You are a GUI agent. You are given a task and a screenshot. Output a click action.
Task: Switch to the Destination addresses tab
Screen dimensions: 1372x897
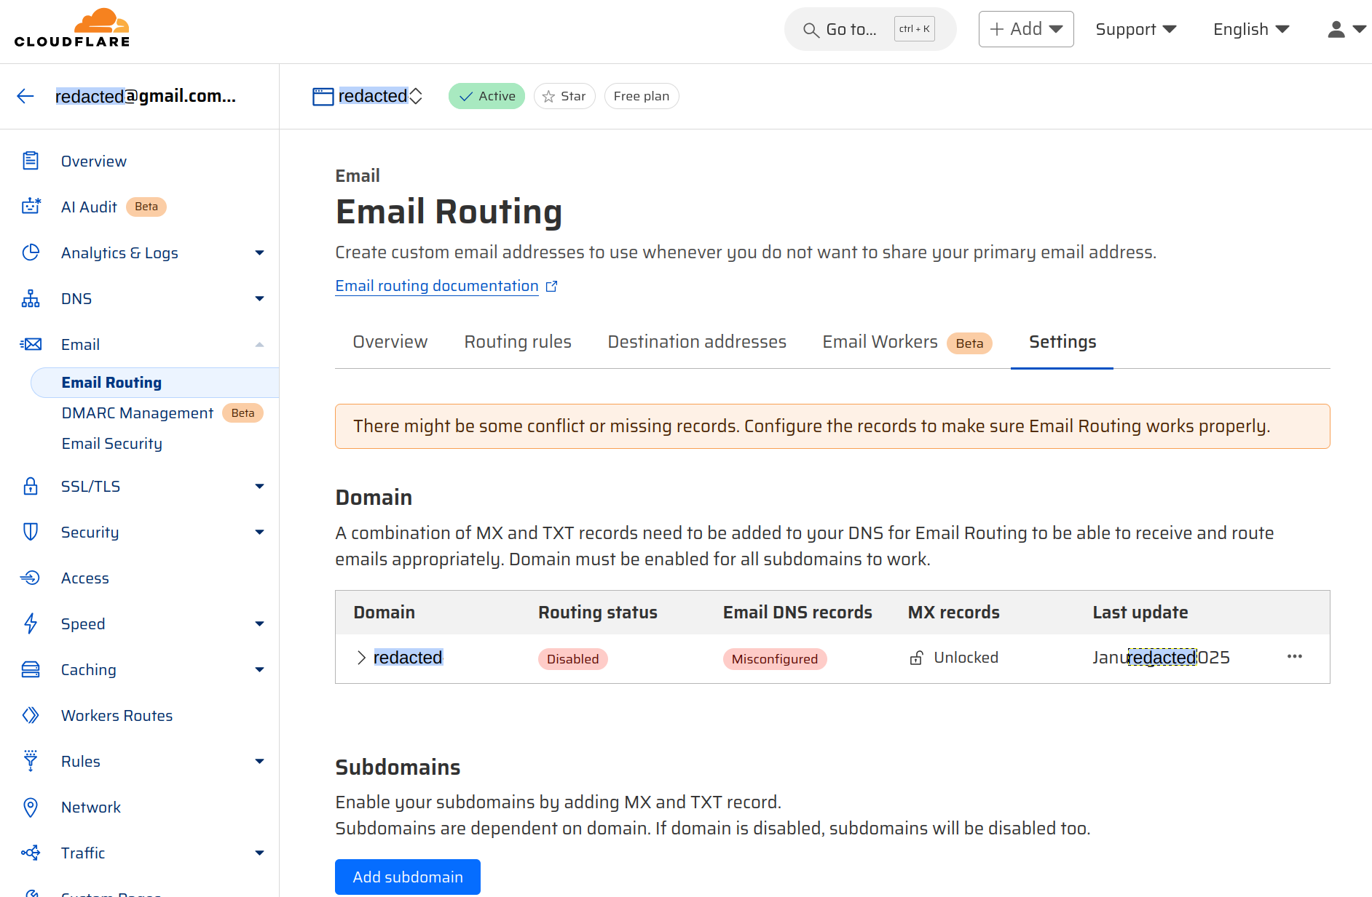697,342
